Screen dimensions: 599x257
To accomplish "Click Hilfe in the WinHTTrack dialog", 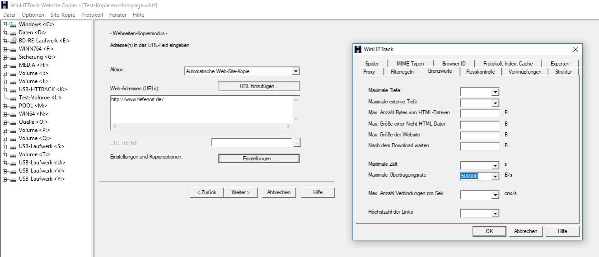I will point(562,231).
